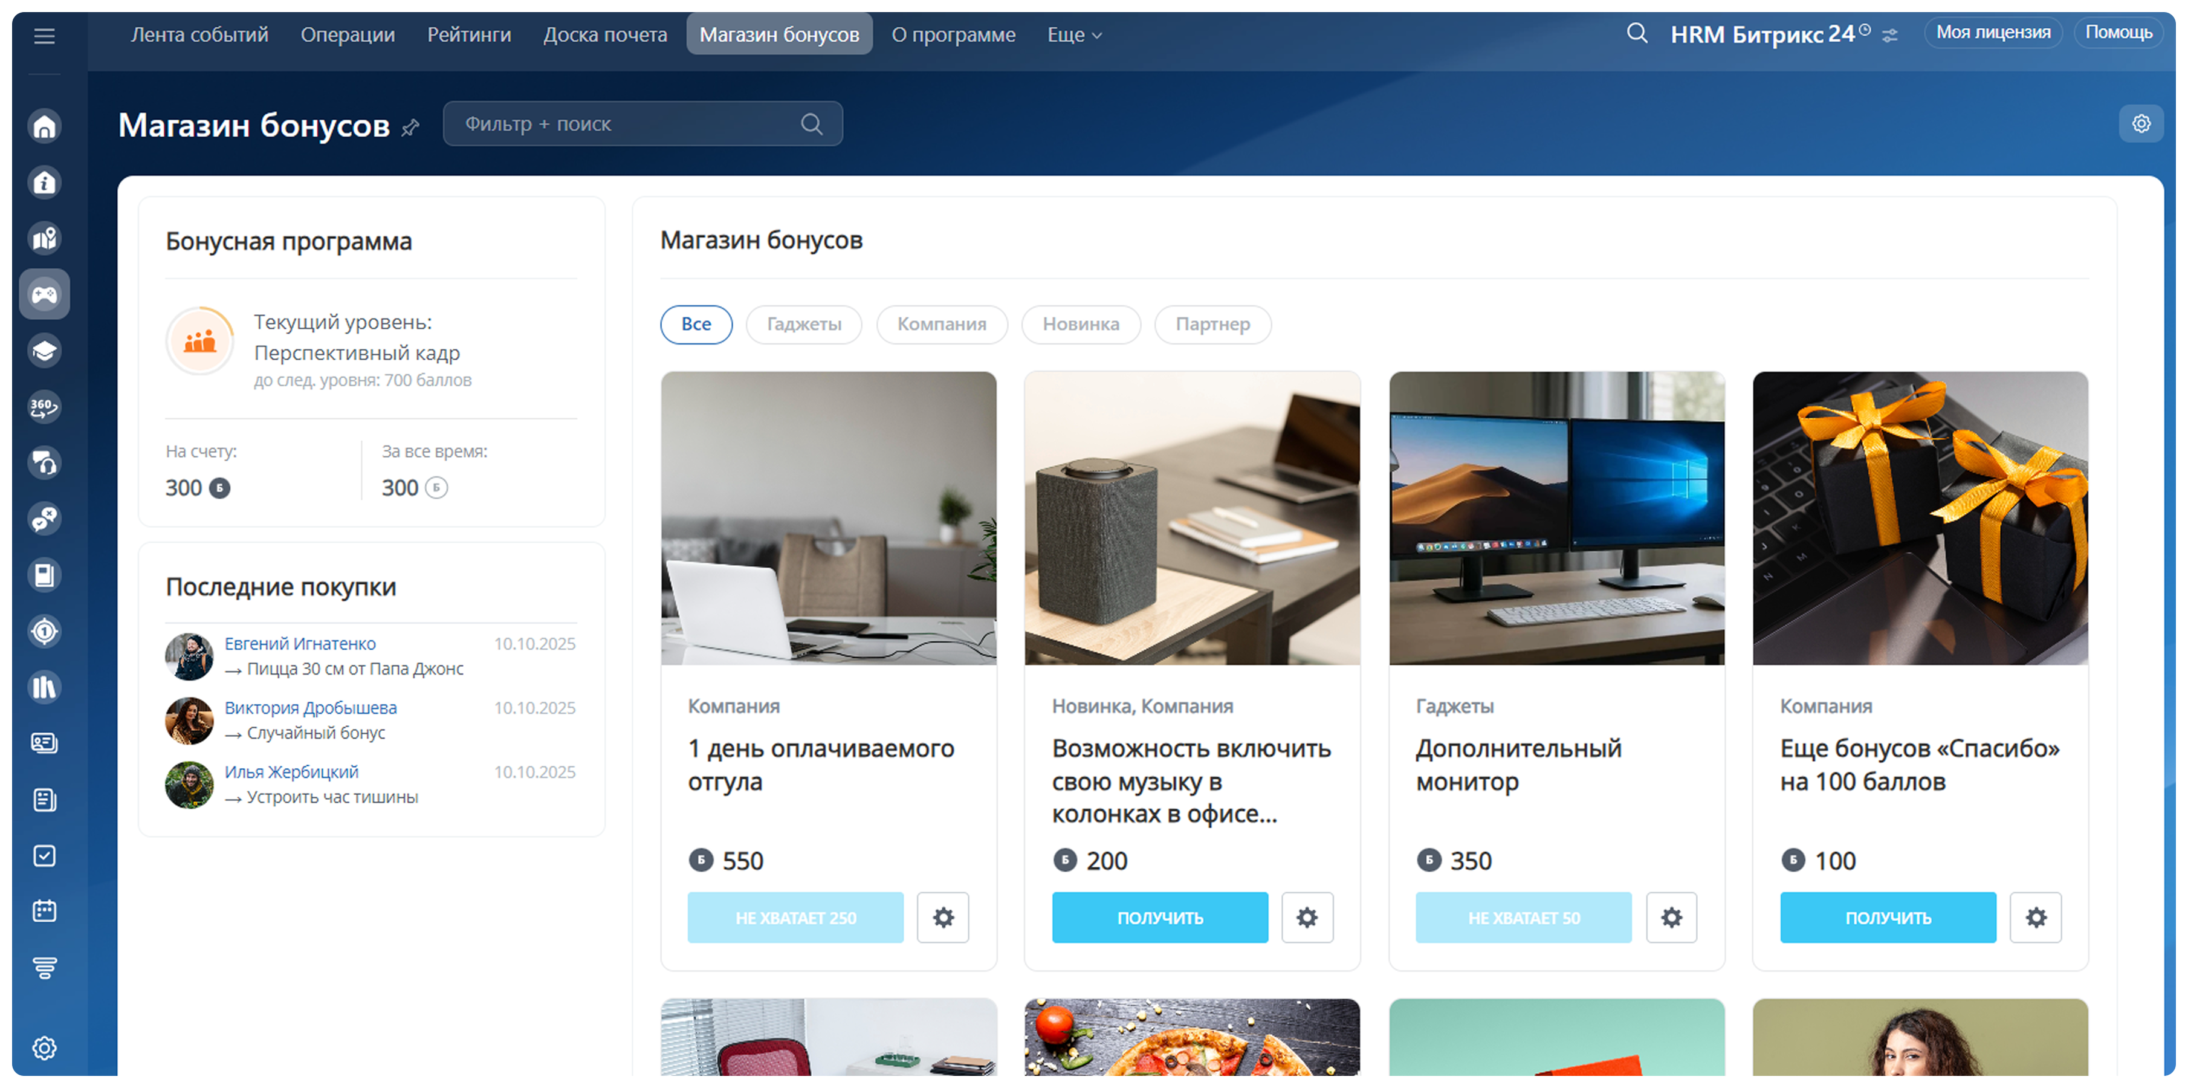2188x1088 pixels.
Task: Switch to the Рейтинги tab
Action: click(469, 35)
